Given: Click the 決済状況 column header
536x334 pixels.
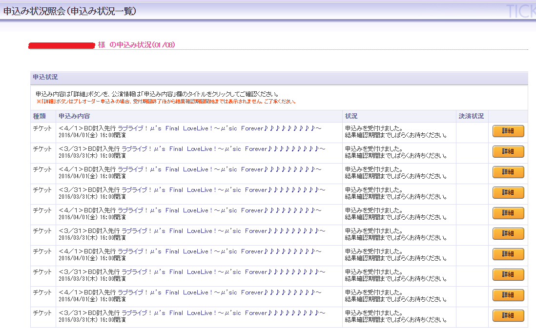Looking at the screenshot, I should click(471, 116).
